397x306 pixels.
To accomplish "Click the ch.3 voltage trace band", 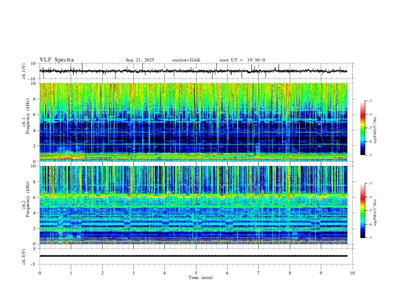I will [193, 256].
